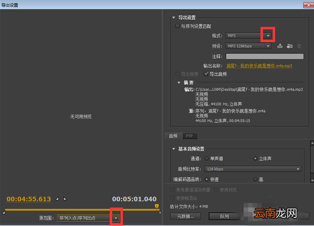Click the yellow current timecode 00:04:55.613

pos(28,199)
